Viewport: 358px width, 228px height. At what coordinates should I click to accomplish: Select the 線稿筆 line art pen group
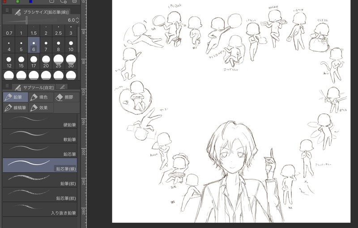coord(15,108)
